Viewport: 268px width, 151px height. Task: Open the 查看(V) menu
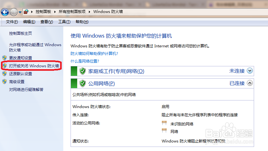pyautogui.click(x=47, y=22)
